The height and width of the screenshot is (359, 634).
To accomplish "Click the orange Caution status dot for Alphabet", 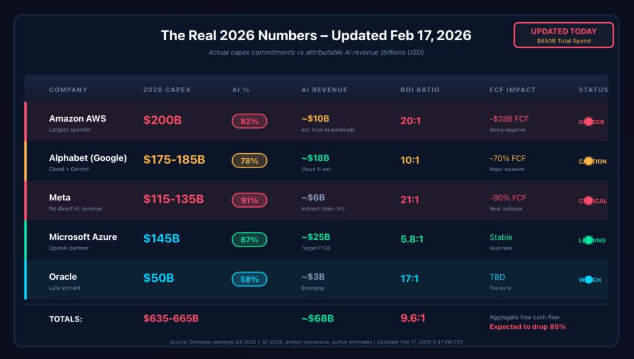I will [588, 161].
